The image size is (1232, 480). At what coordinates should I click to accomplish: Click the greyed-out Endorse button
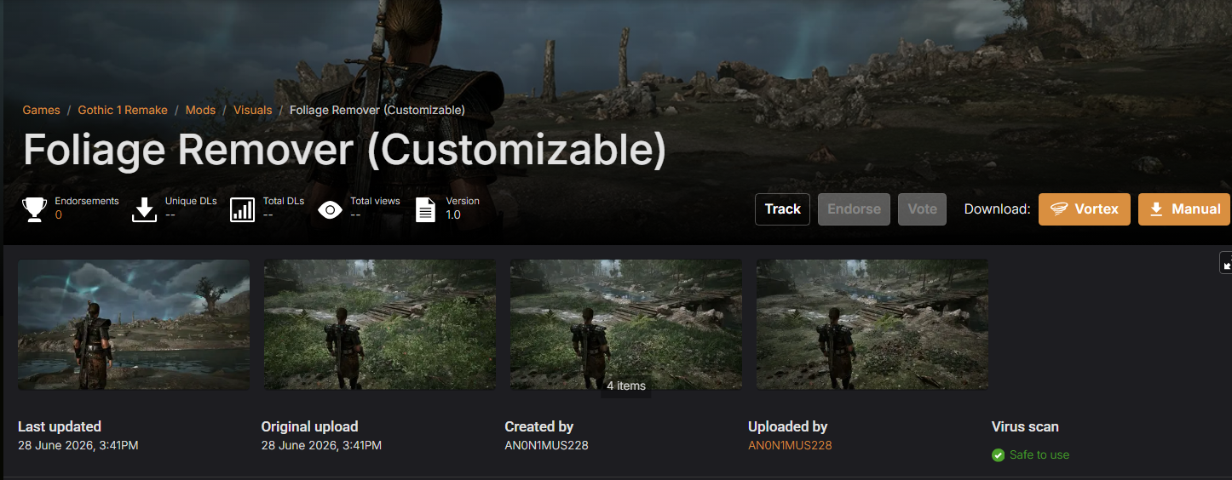(x=854, y=209)
